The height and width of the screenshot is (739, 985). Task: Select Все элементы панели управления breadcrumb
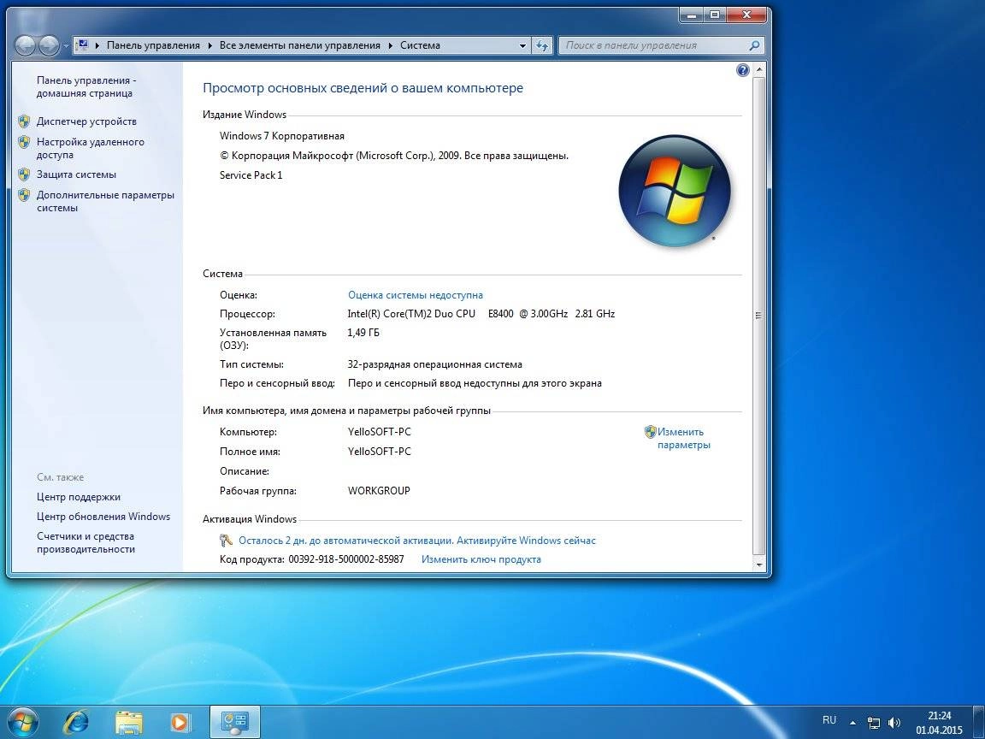pos(299,45)
